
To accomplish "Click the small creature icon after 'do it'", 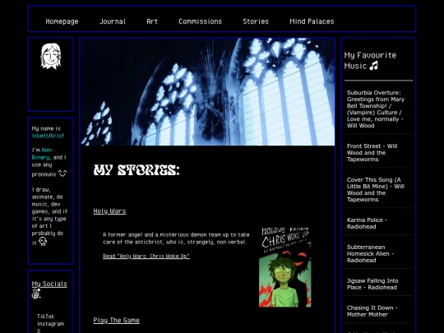I will (x=43, y=242).
